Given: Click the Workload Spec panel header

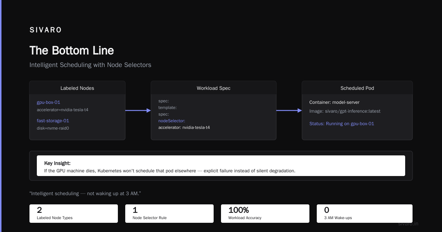Looking at the screenshot, I should [214, 88].
